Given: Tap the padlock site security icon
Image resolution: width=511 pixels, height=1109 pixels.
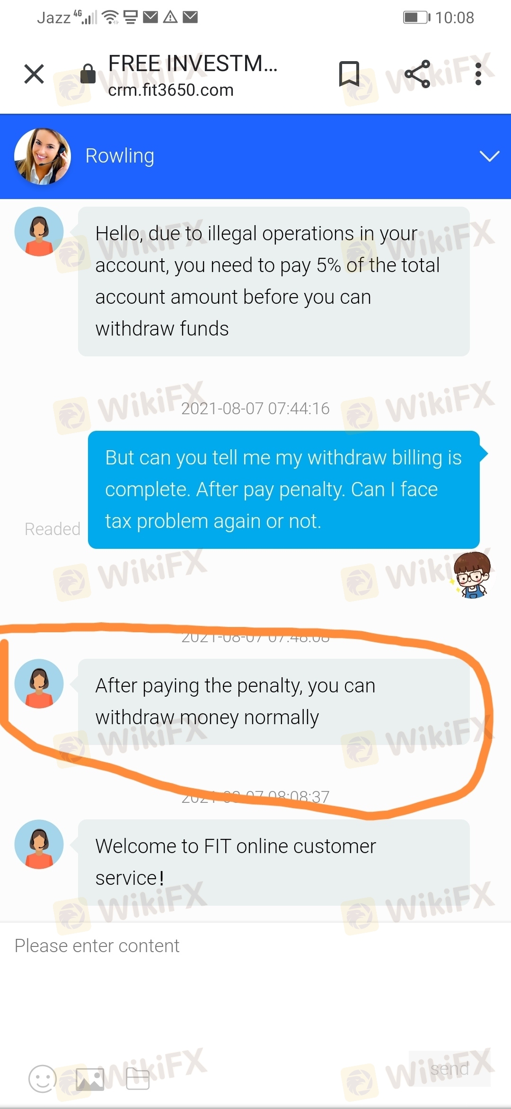Looking at the screenshot, I should pyautogui.click(x=88, y=73).
